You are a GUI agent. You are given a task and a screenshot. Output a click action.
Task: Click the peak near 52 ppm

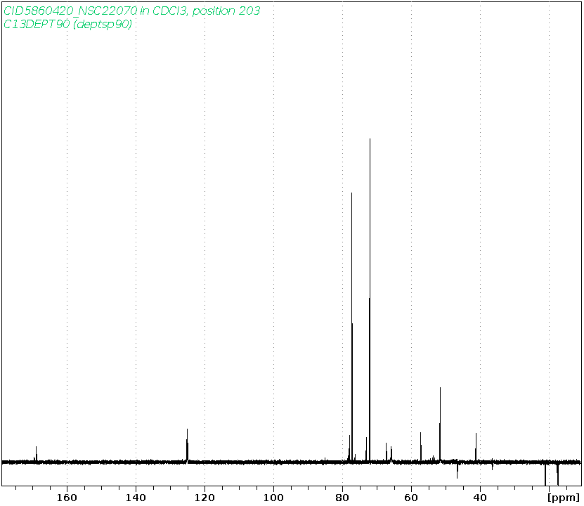[x=440, y=424]
